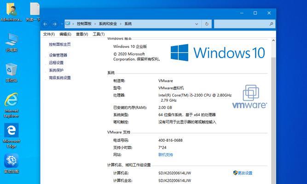
Task: Click the 系统 breadcrumb
Action: (128, 23)
